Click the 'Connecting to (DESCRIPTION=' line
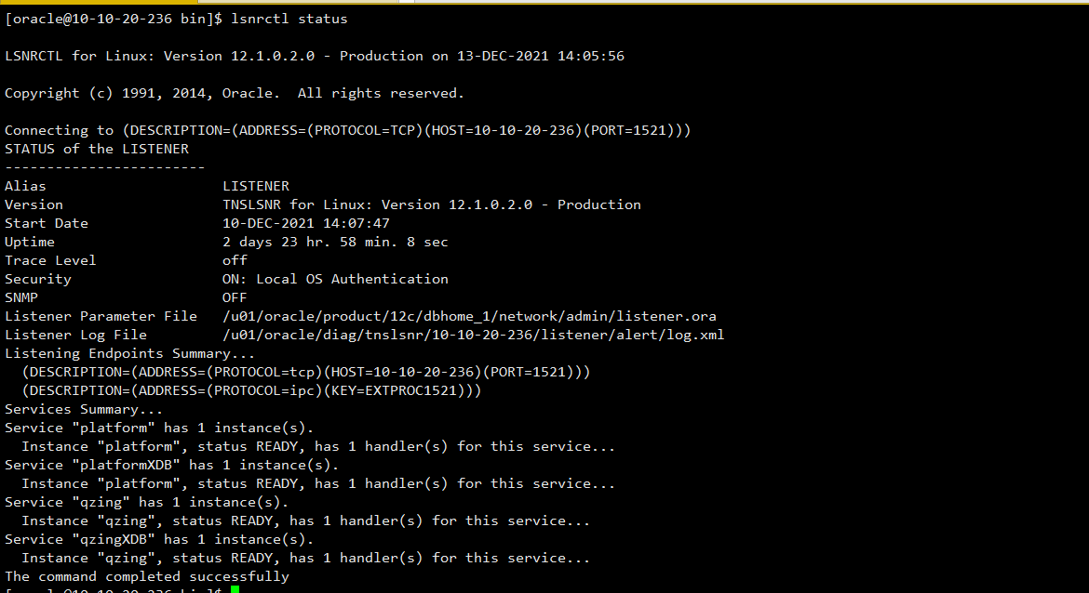The width and height of the screenshot is (1089, 593). (348, 130)
